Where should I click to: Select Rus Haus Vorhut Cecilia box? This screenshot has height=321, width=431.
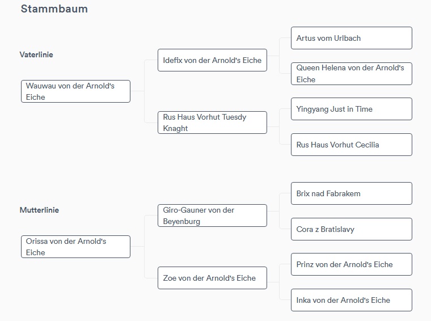pos(352,145)
